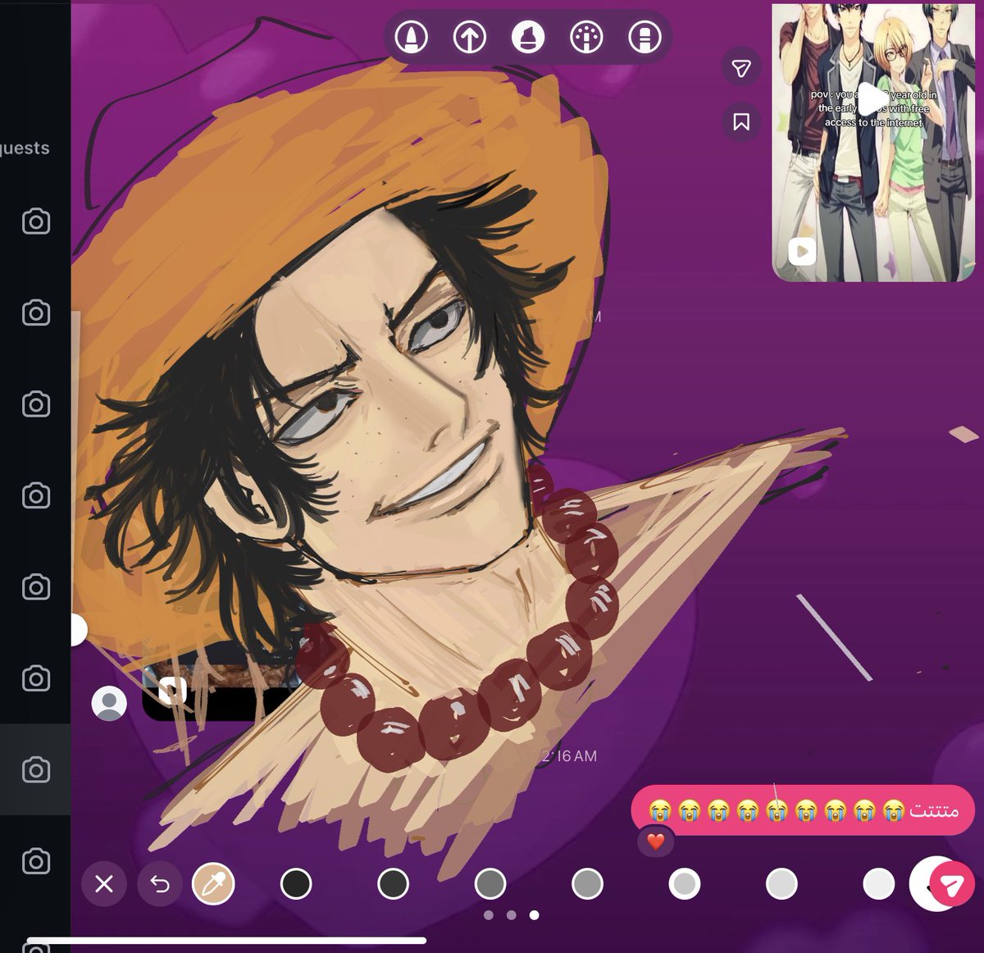Open the sender's profile avatar
The width and height of the screenshot is (984, 953).
pos(109,704)
